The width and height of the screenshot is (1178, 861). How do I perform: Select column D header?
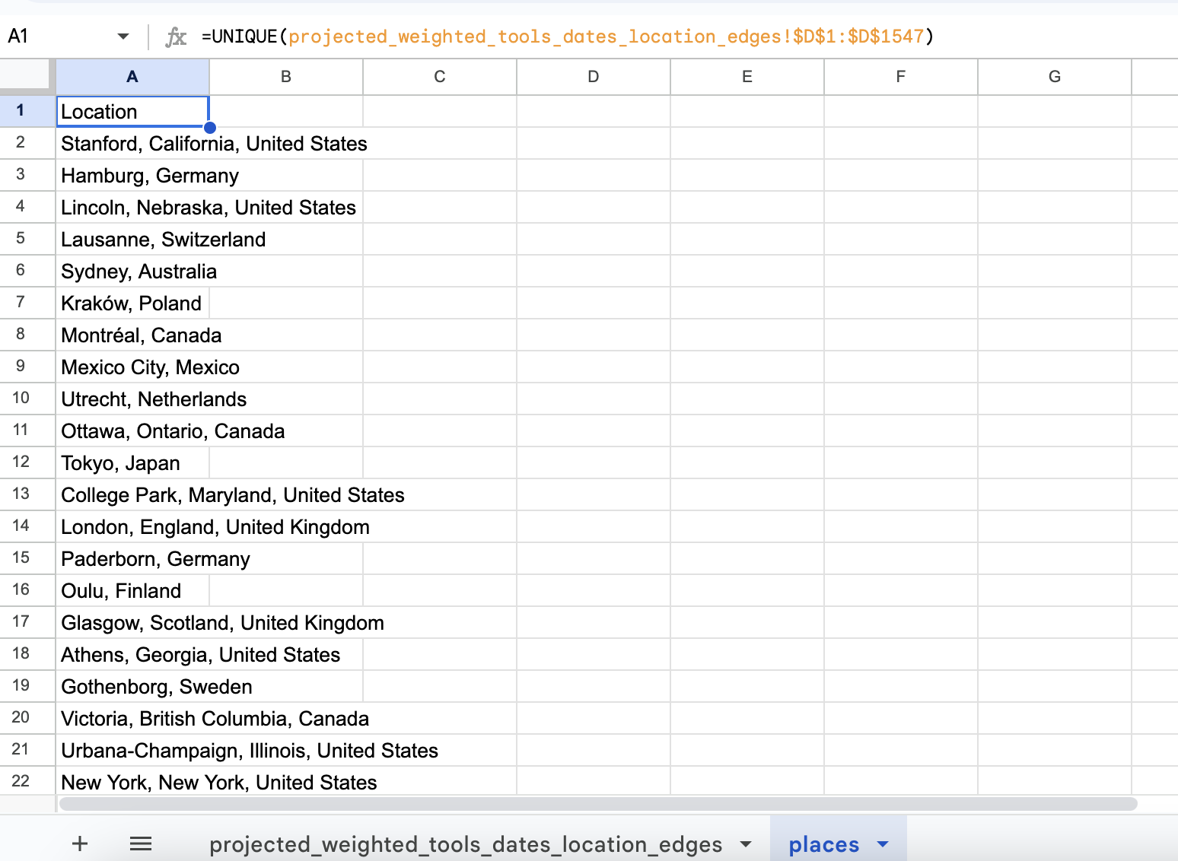coord(593,77)
